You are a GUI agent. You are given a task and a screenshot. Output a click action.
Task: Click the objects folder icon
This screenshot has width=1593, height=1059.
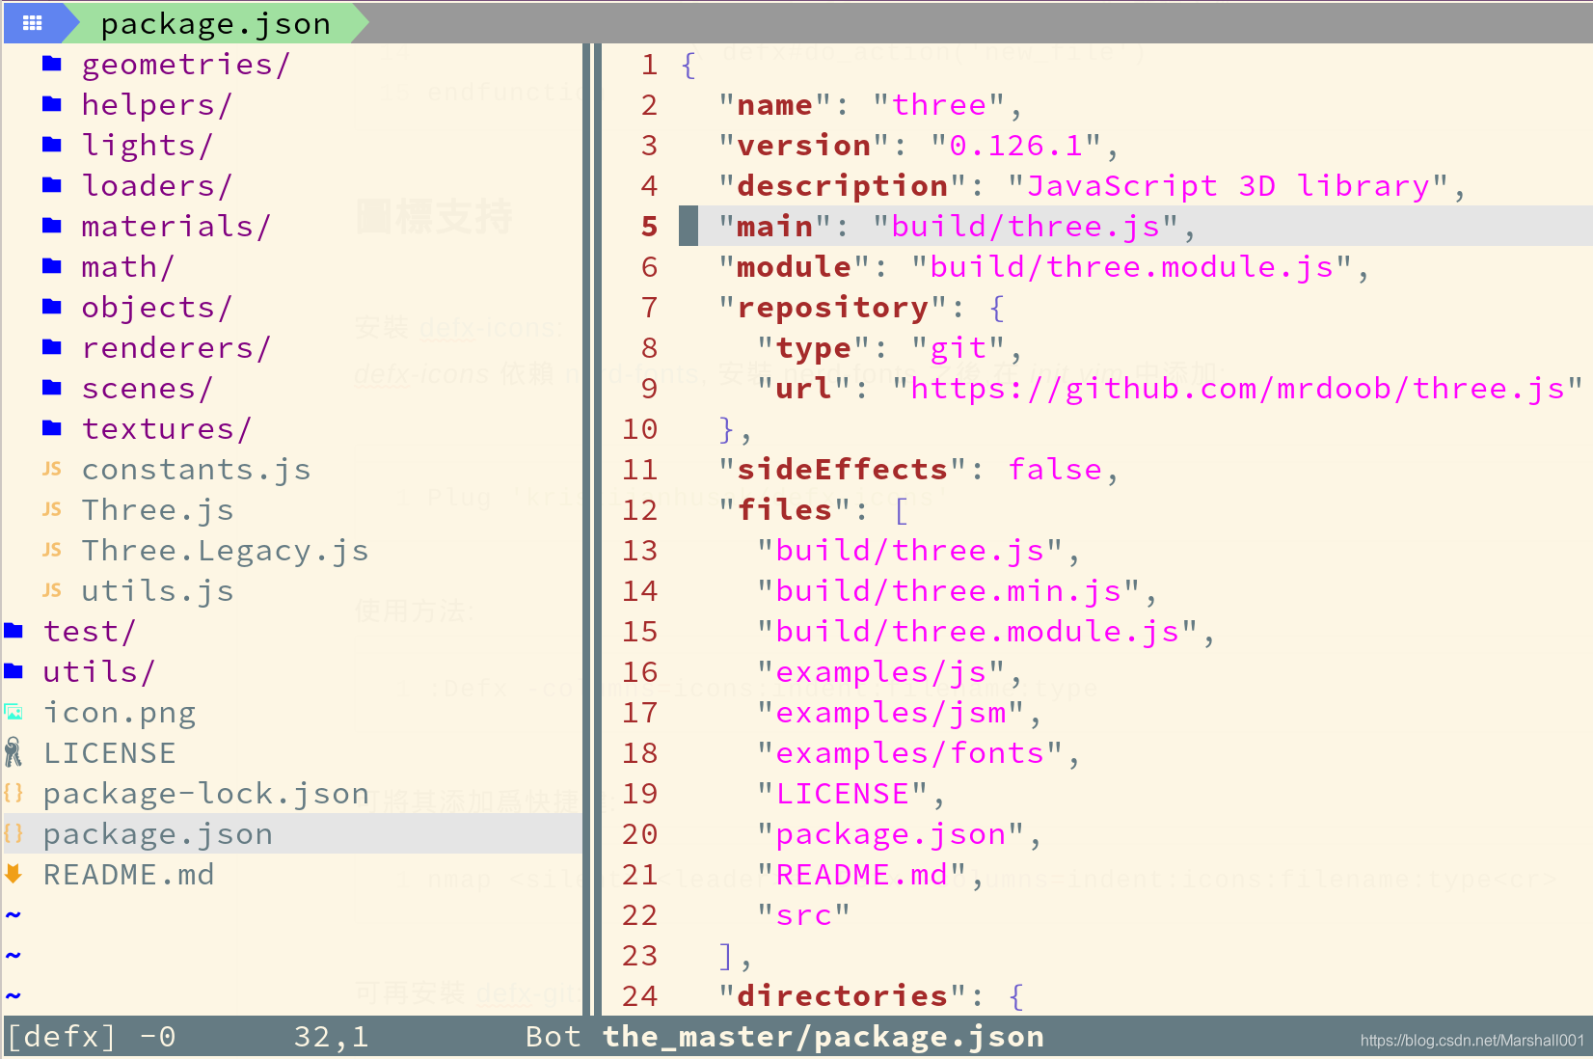click(x=52, y=308)
